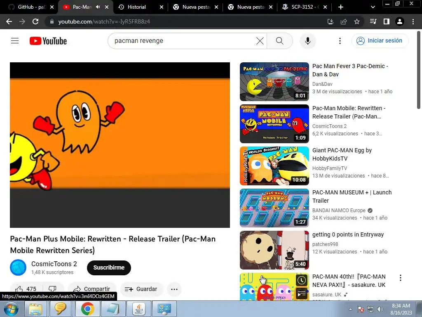This screenshot has height=317, width=422.
Task: Share this page from the address bar
Action: point(344,21)
